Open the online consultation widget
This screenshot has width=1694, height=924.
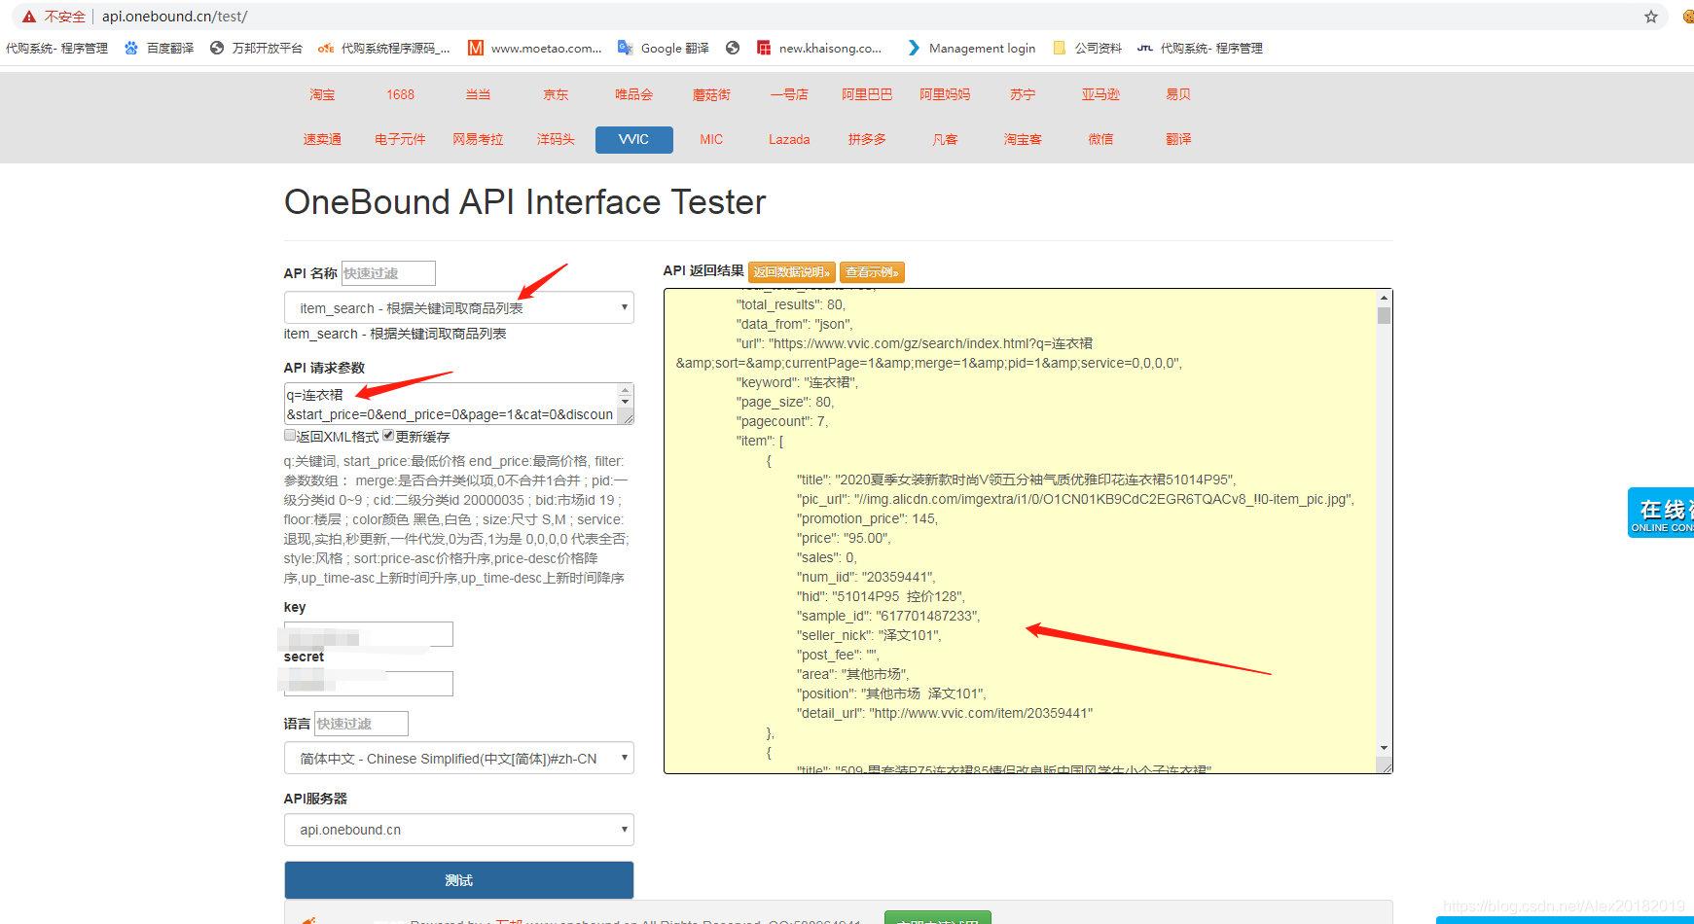(1661, 513)
